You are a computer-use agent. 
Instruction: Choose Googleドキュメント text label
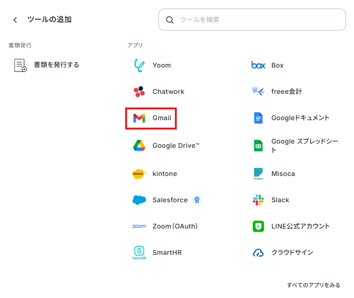(300, 118)
